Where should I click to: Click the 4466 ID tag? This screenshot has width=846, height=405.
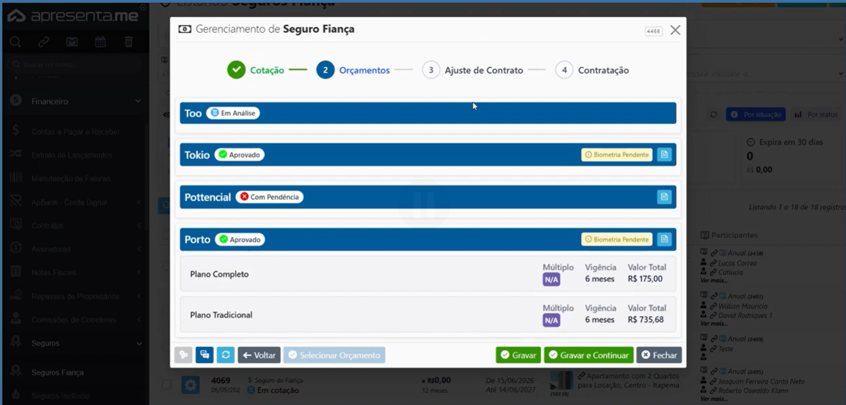pyautogui.click(x=653, y=31)
